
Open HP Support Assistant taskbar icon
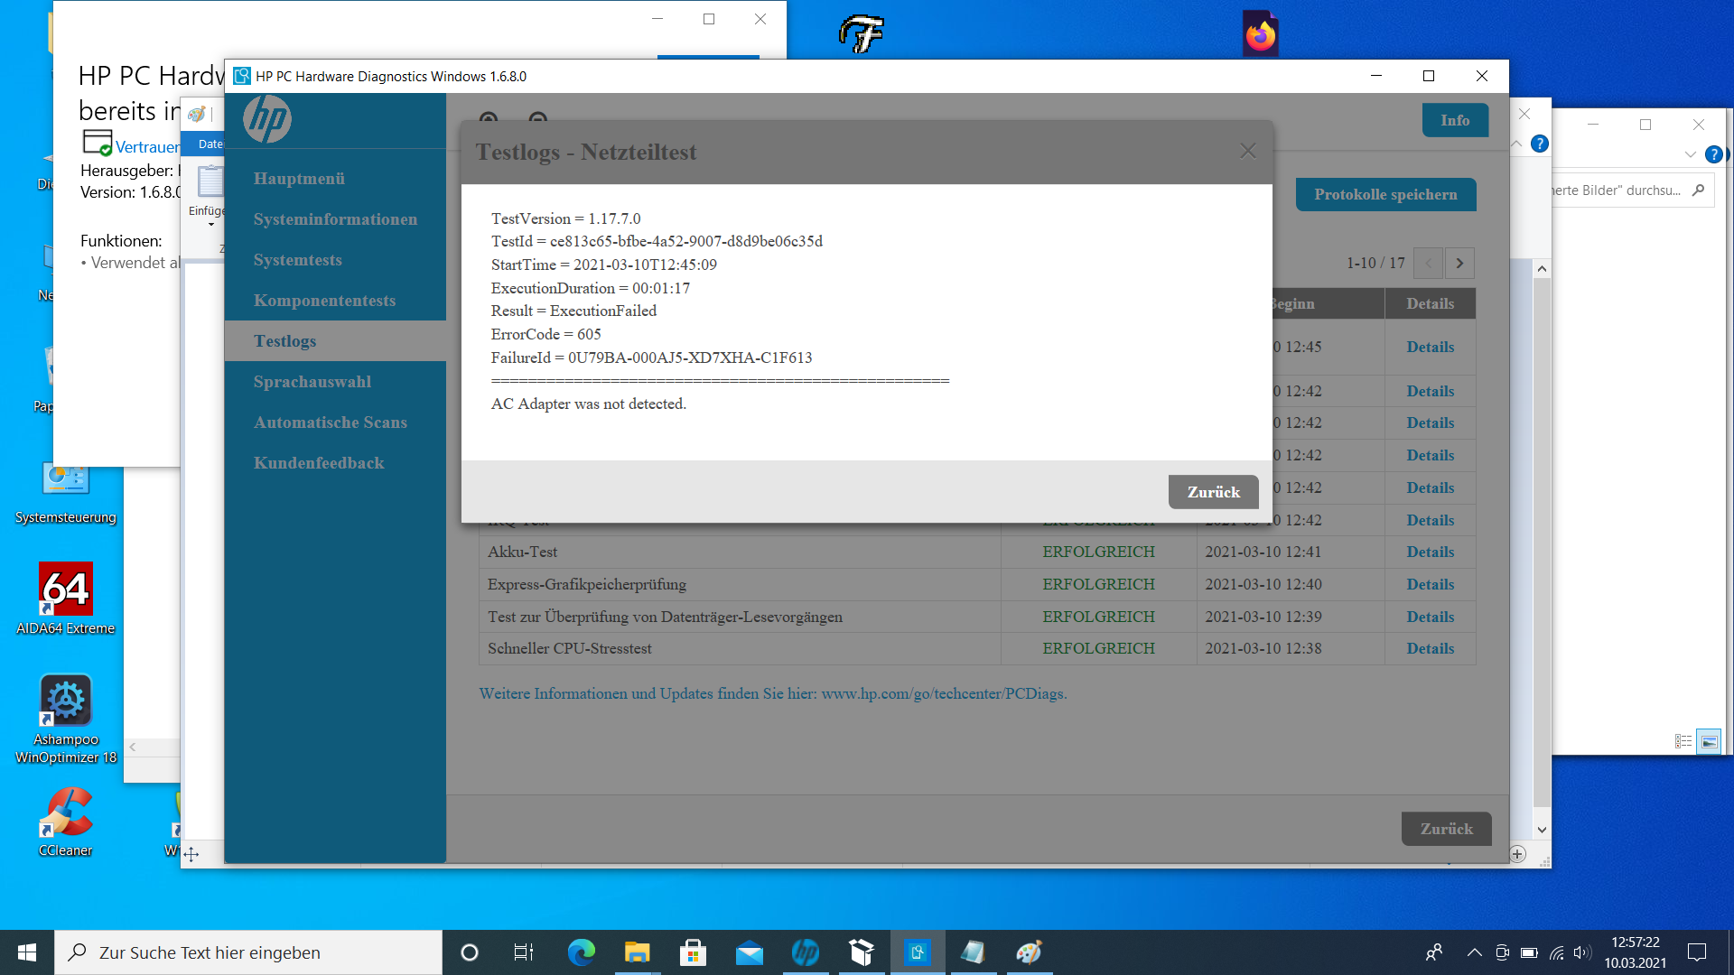[805, 952]
